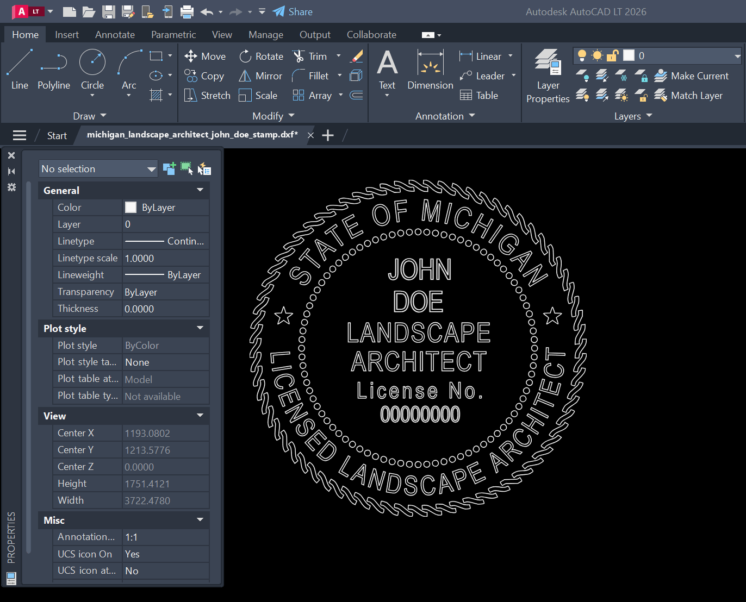Click the Linetype scale value field
This screenshot has width=746, height=602.
[x=166, y=258]
